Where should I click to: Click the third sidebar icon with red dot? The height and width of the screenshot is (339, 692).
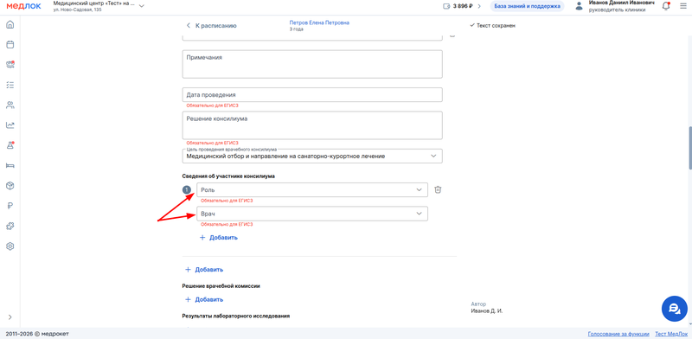coord(10,65)
